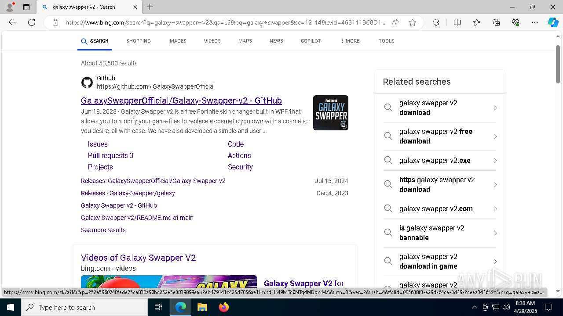563x316 pixels.
Task: Toggle split screen view
Action: click(x=457, y=22)
